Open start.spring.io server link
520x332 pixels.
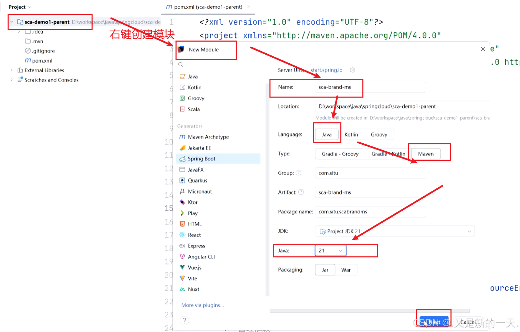(326, 70)
